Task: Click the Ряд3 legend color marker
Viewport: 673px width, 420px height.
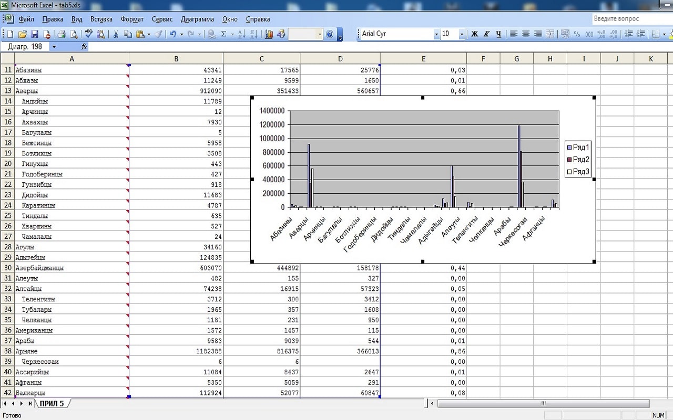Action: [x=569, y=172]
